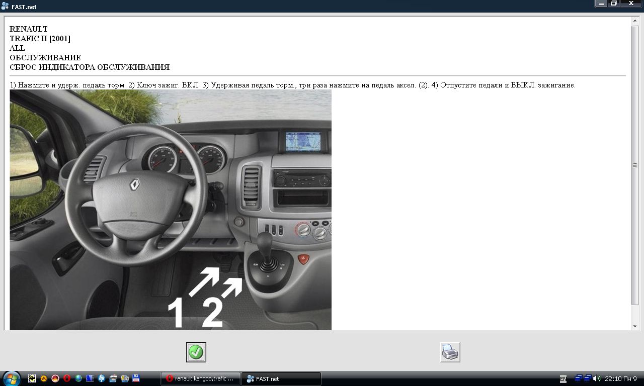This screenshot has width=644, height=386.
Task: Open the blue film strip quick launch icon
Action: coord(90,378)
